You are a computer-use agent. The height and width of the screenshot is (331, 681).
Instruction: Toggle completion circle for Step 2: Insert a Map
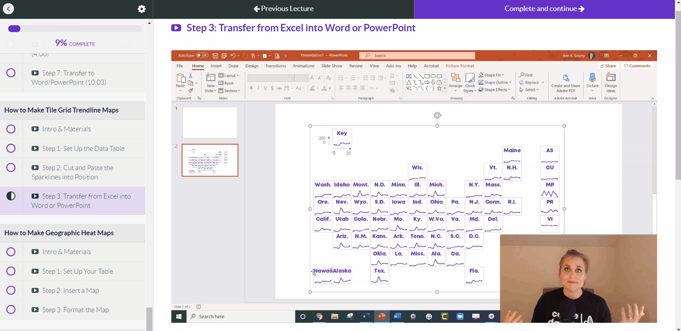(11, 290)
